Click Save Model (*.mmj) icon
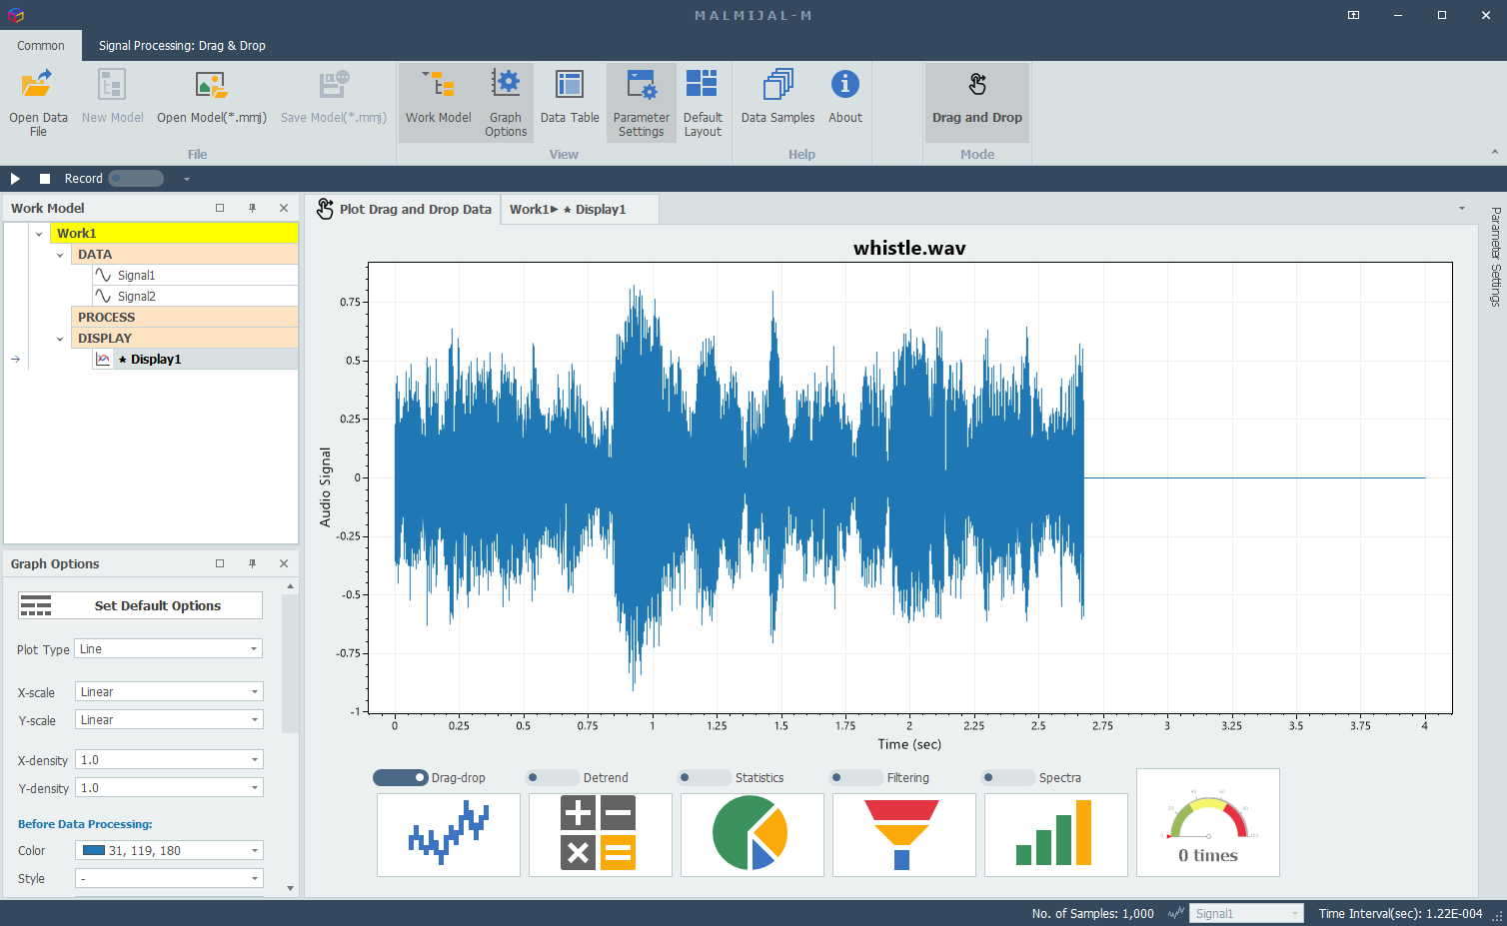This screenshot has width=1507, height=926. (x=334, y=84)
